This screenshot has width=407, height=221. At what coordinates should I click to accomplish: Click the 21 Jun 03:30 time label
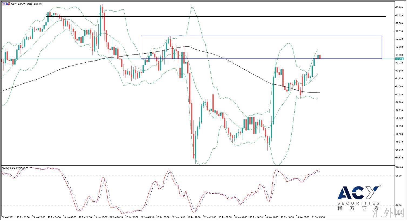tap(318, 217)
